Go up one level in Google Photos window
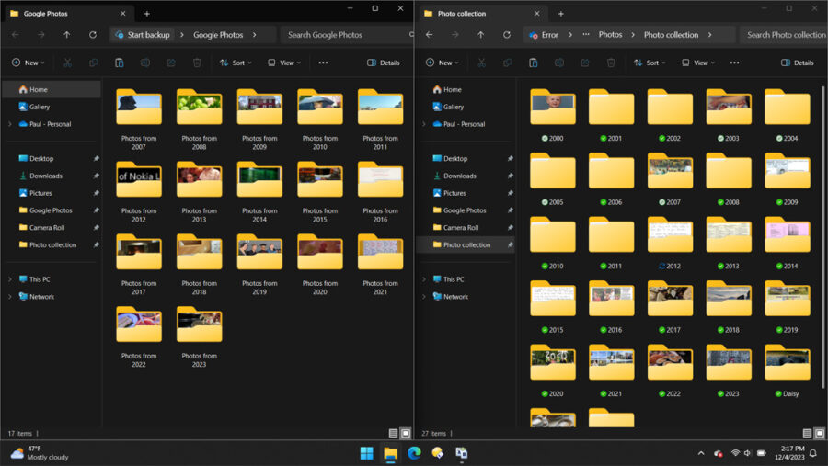The height and width of the screenshot is (466, 828). (x=67, y=35)
